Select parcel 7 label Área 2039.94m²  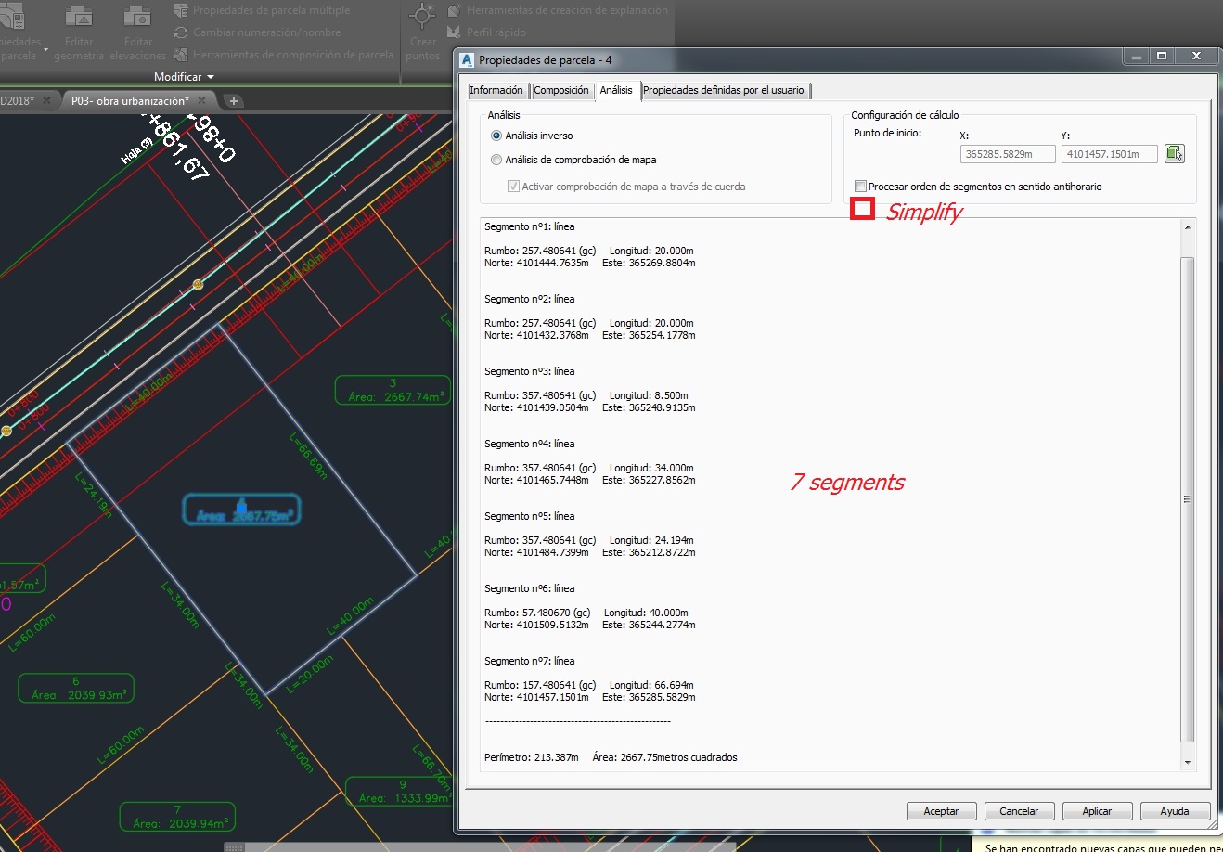pyautogui.click(x=177, y=817)
